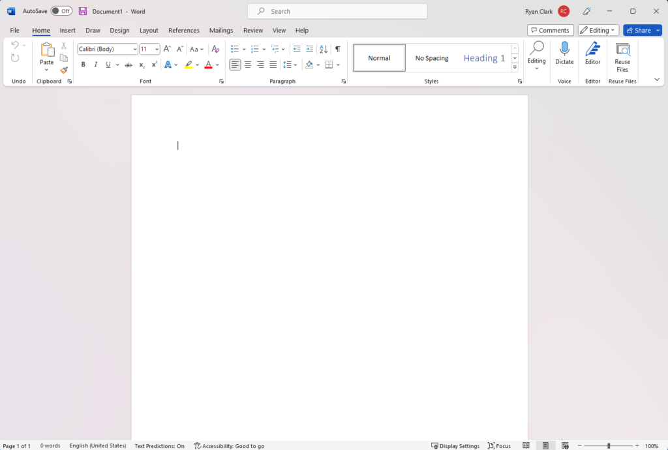Start Dictate microphone

(564, 53)
